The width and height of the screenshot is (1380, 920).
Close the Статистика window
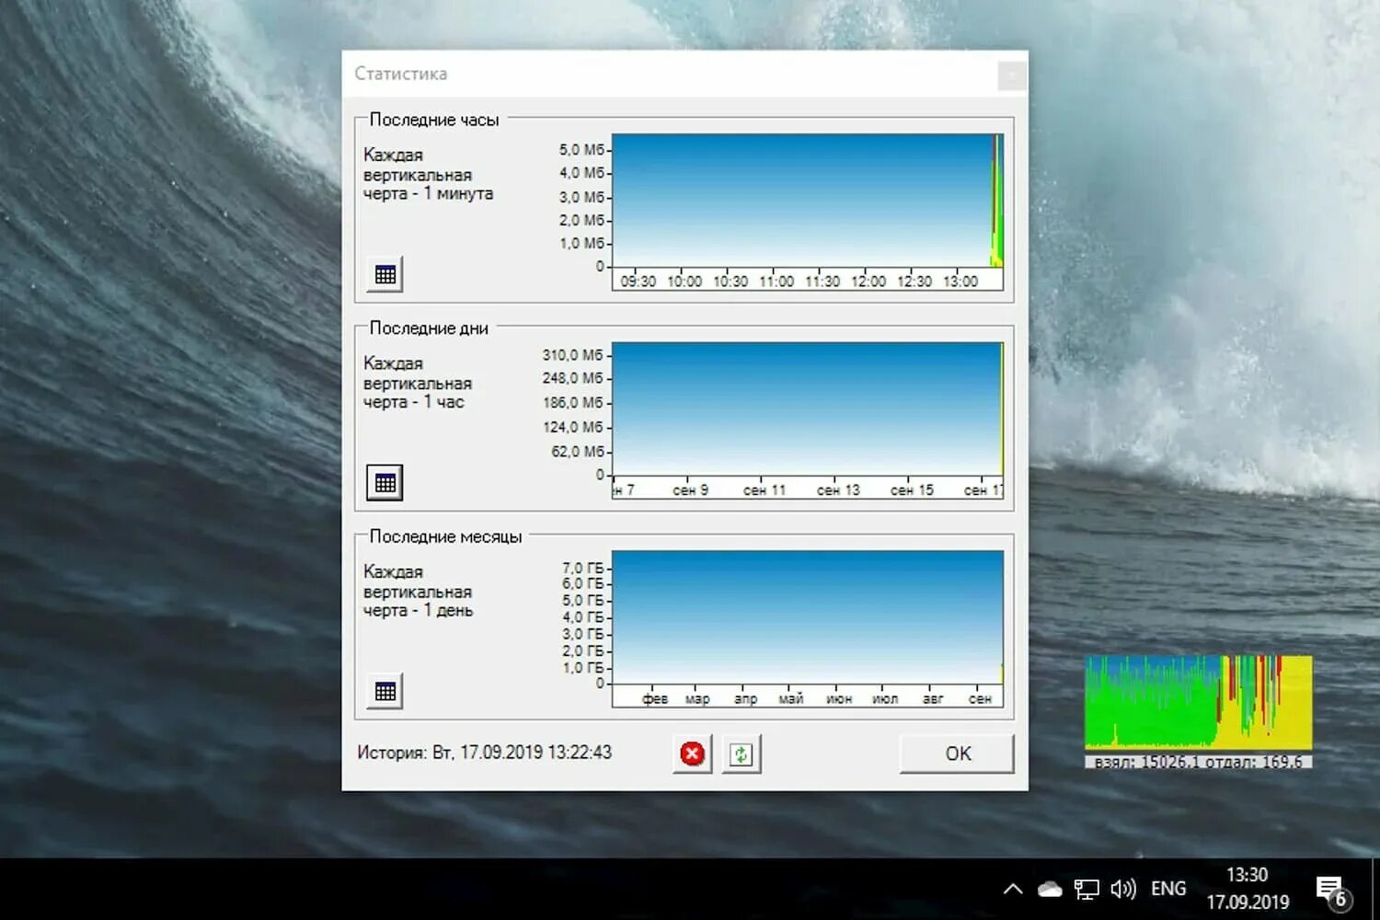(x=1011, y=75)
